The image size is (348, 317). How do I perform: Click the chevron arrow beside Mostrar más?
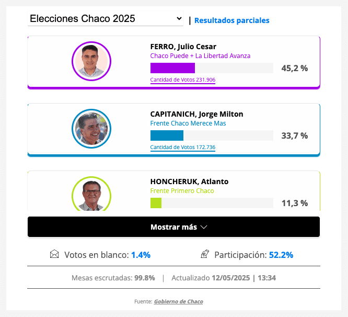tap(204, 227)
